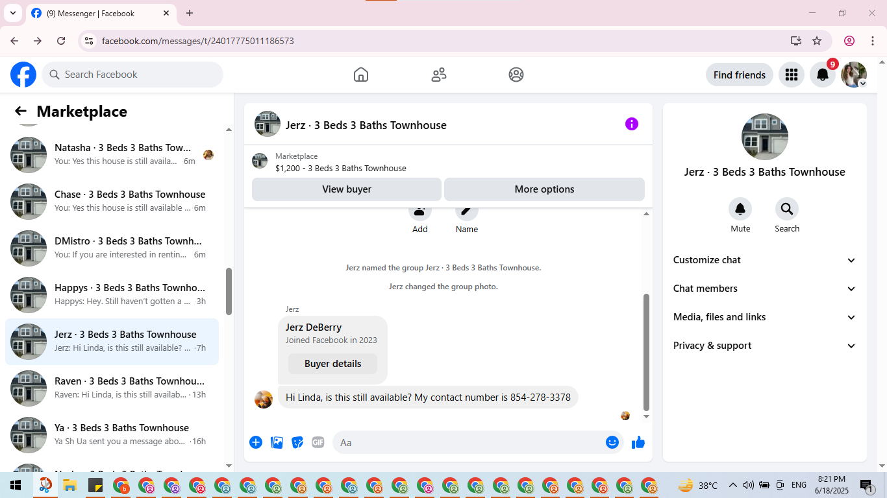Open Raven's 3 Beds 3 Baths conversation

tap(112, 388)
